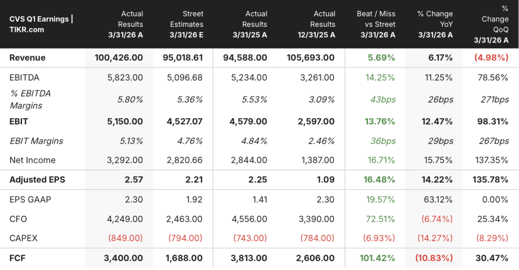Click the EPS GAAP row label

click(30, 199)
